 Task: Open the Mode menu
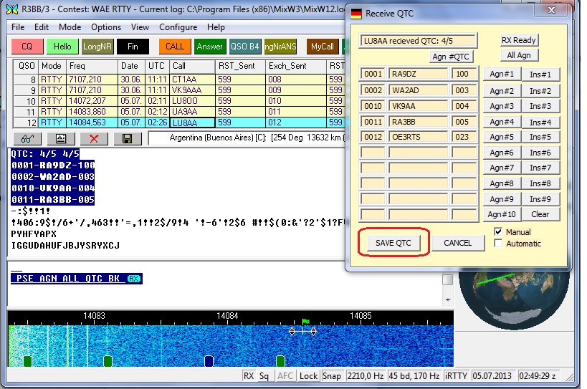[x=70, y=27]
